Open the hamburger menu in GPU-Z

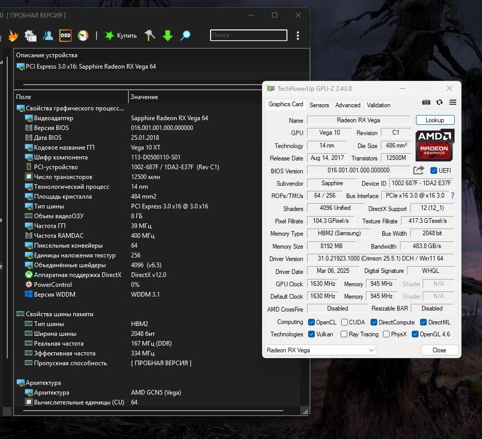coord(453,102)
